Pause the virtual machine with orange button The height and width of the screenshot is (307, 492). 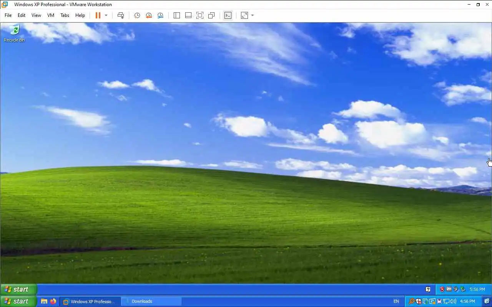click(98, 15)
